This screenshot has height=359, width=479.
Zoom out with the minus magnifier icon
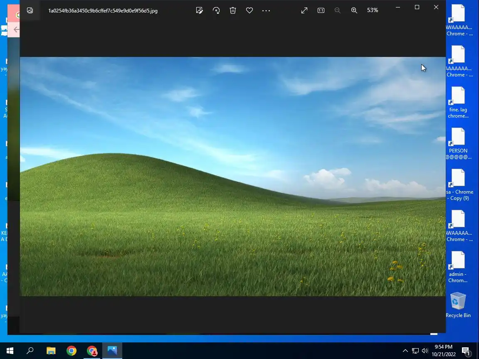pyautogui.click(x=337, y=10)
